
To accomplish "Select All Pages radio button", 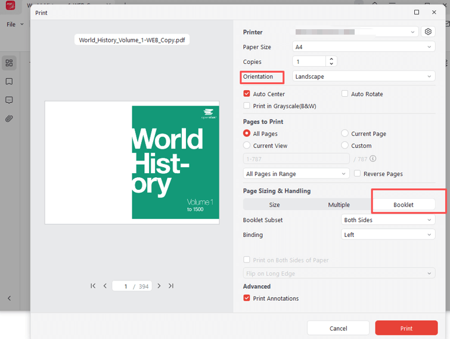I will tap(247, 133).
